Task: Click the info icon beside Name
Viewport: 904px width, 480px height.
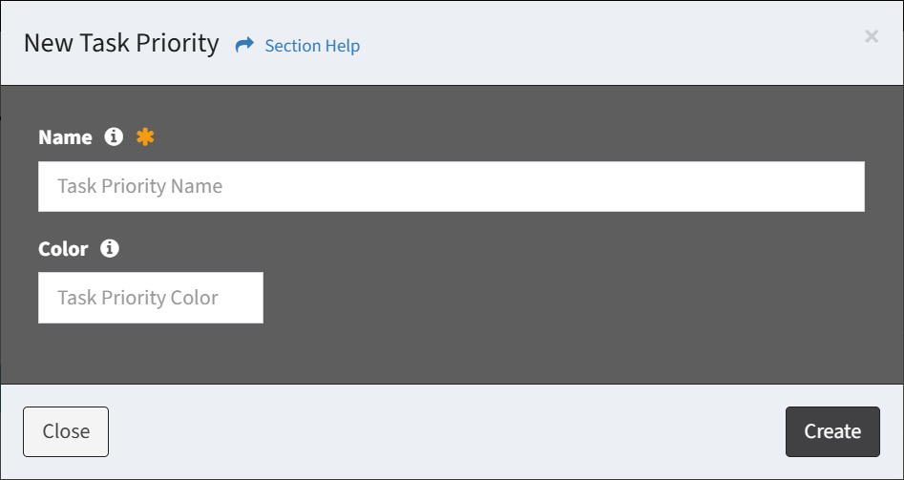Action: (x=114, y=136)
